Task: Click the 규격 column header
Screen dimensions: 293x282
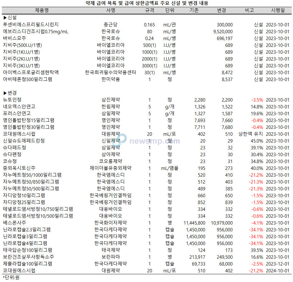Action: tap(150, 10)
